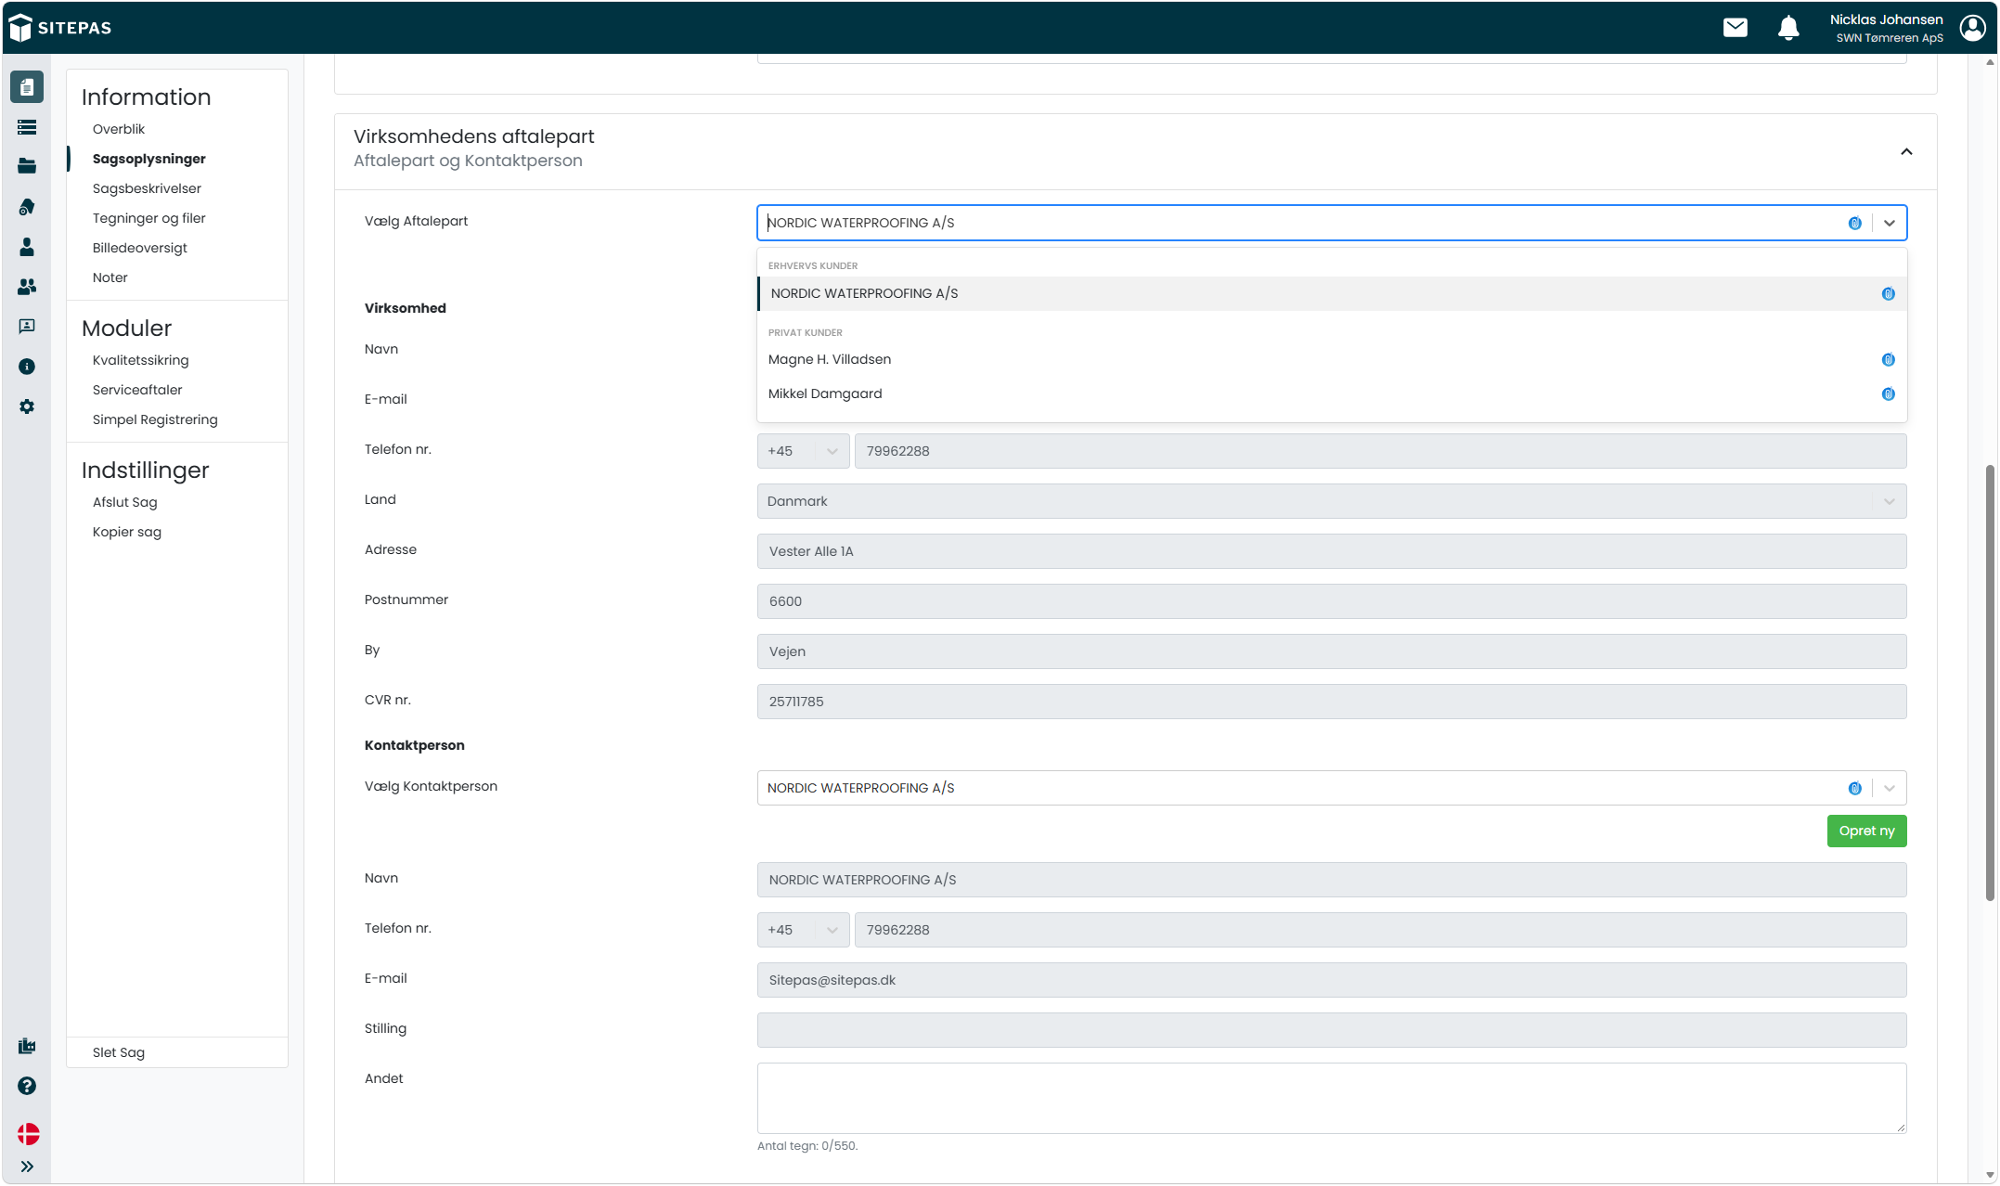
Task: Open the help question mark icon
Action: (x=27, y=1086)
